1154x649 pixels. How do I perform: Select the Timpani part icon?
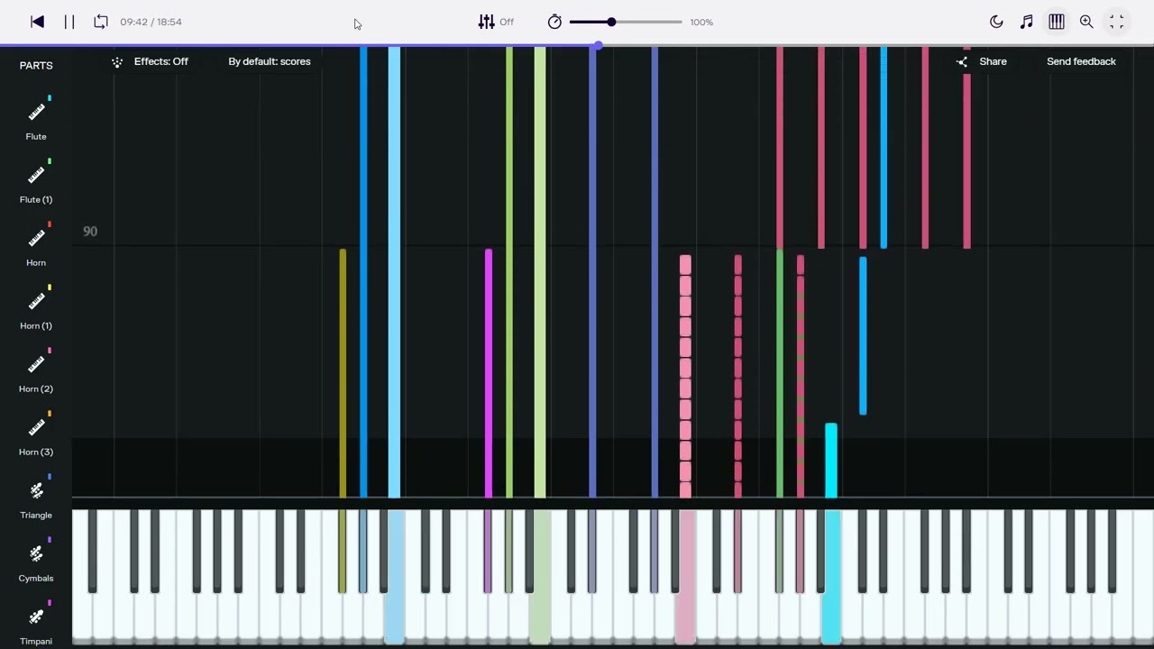[x=36, y=617]
